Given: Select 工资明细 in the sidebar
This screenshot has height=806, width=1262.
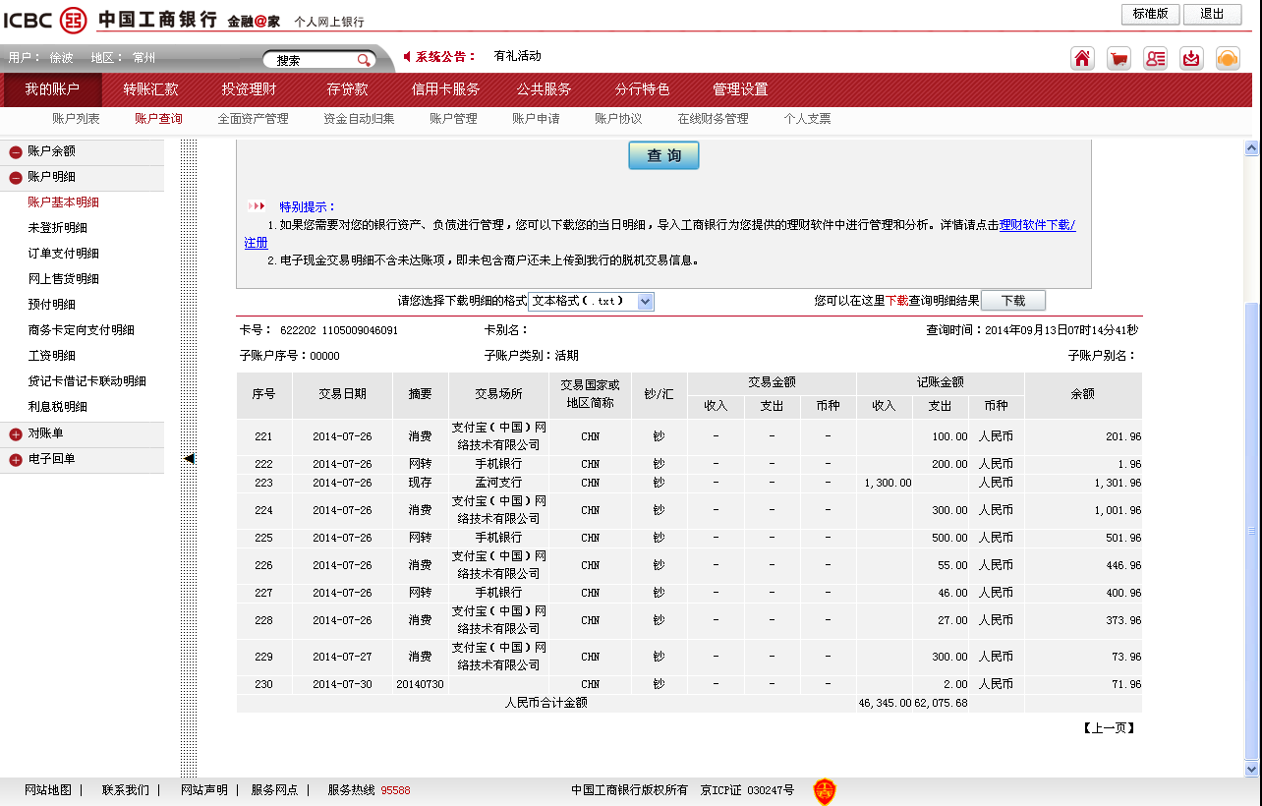Looking at the screenshot, I should [51, 356].
